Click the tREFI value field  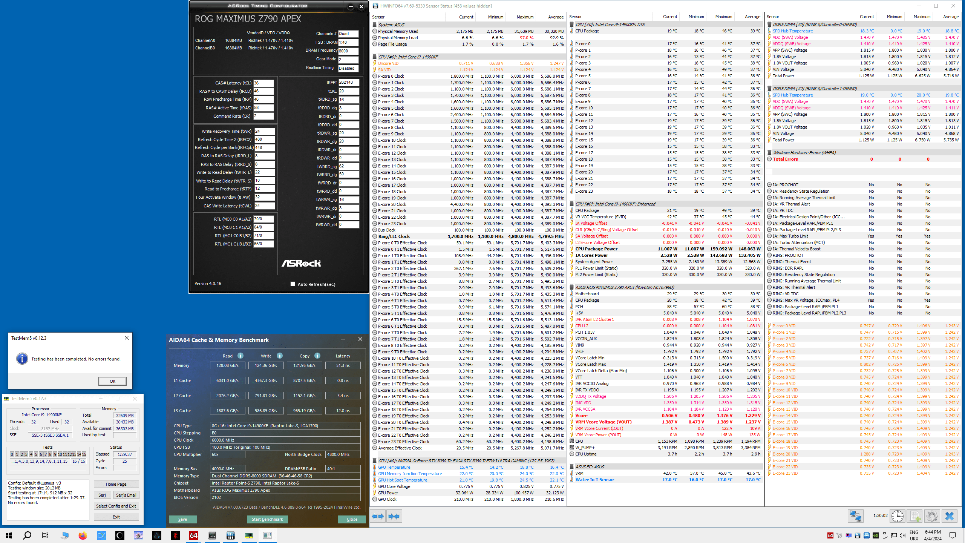pyautogui.click(x=349, y=82)
